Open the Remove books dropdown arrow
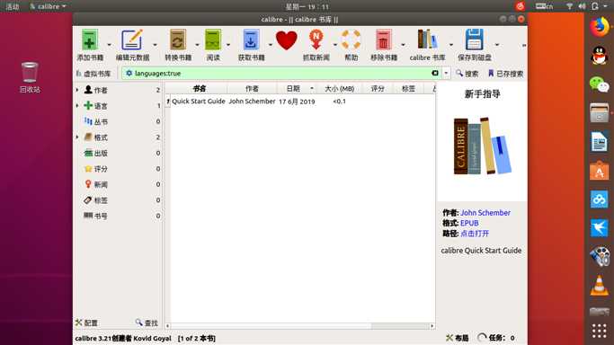 pos(403,45)
